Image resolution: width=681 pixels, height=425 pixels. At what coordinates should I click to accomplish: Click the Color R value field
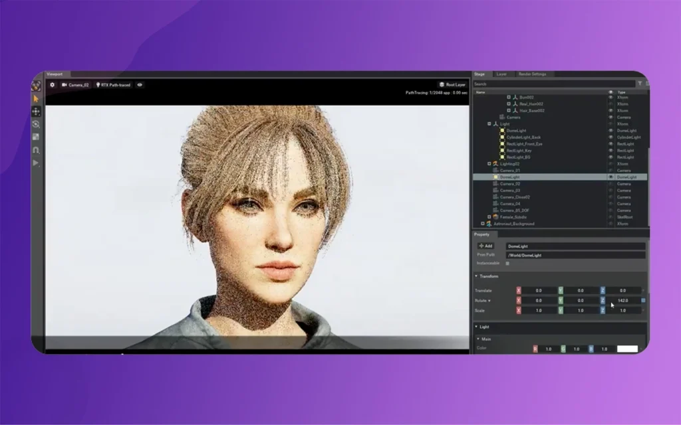tap(549, 349)
